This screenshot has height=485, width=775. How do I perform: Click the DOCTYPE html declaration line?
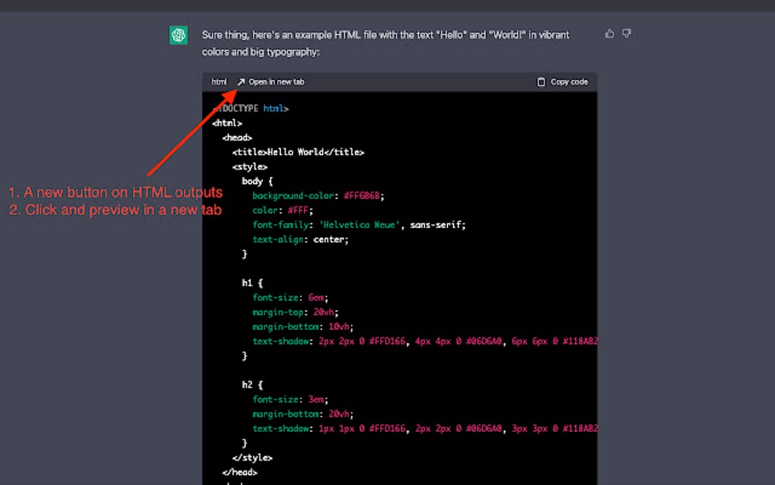click(x=251, y=108)
